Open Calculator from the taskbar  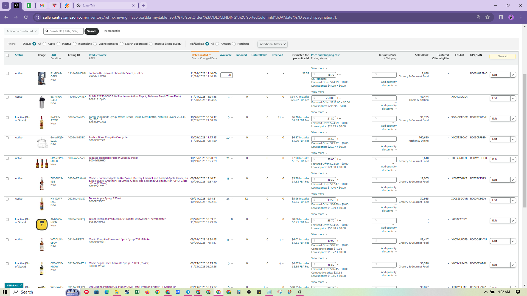click(x=239, y=292)
